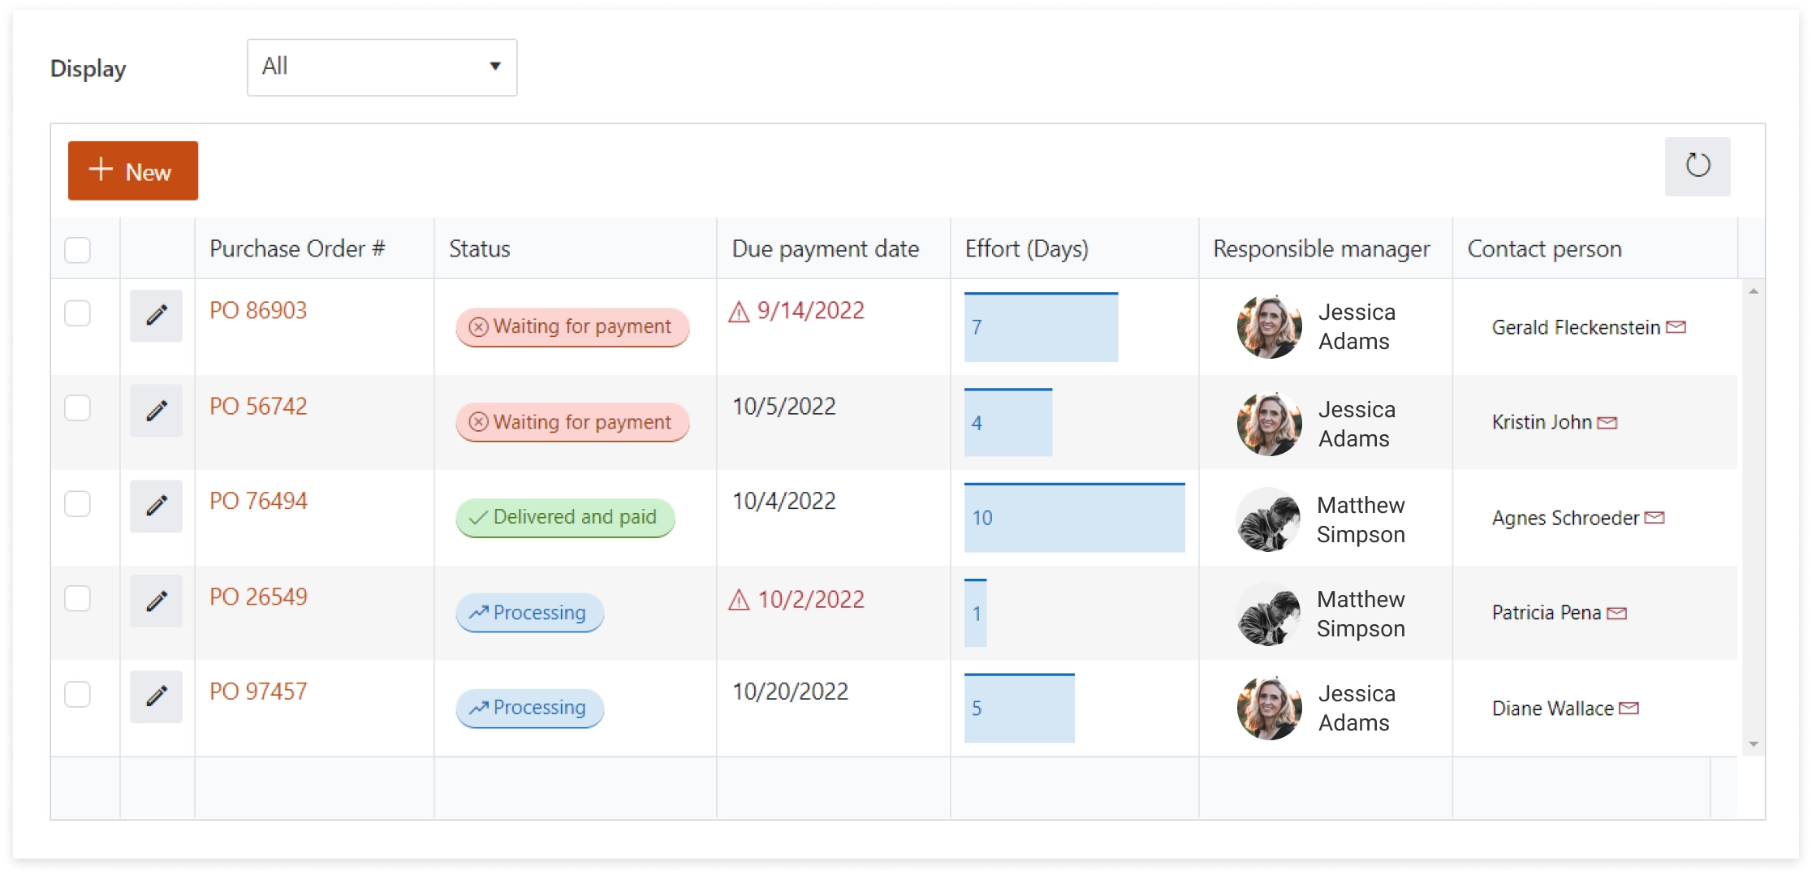Viewport: 1812px width, 875px height.
Task: Click the edit pencil icon for PO 97457
Action: click(x=156, y=696)
